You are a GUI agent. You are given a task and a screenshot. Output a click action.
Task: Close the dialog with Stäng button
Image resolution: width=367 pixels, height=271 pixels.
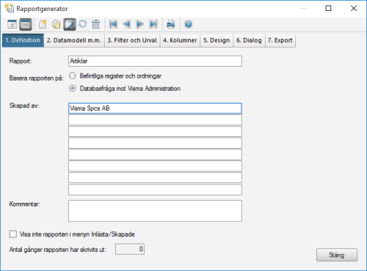(x=337, y=255)
